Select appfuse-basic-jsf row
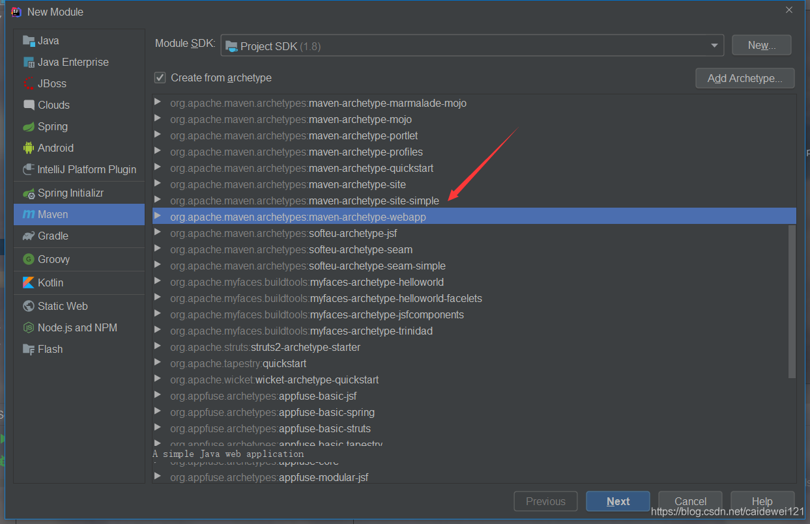810x524 pixels. pos(474,396)
